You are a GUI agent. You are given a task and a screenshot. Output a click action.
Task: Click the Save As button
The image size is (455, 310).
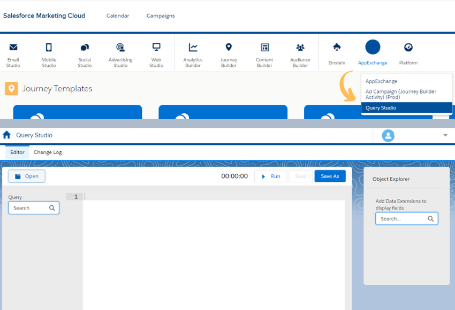tap(330, 176)
